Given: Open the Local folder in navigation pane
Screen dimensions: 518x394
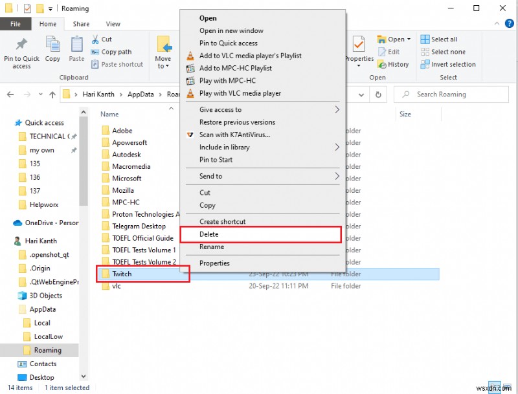Looking at the screenshot, I should [x=42, y=323].
